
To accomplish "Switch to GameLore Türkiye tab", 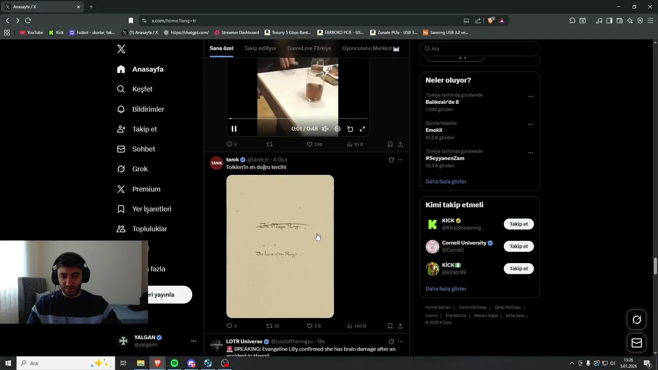I will [x=309, y=48].
